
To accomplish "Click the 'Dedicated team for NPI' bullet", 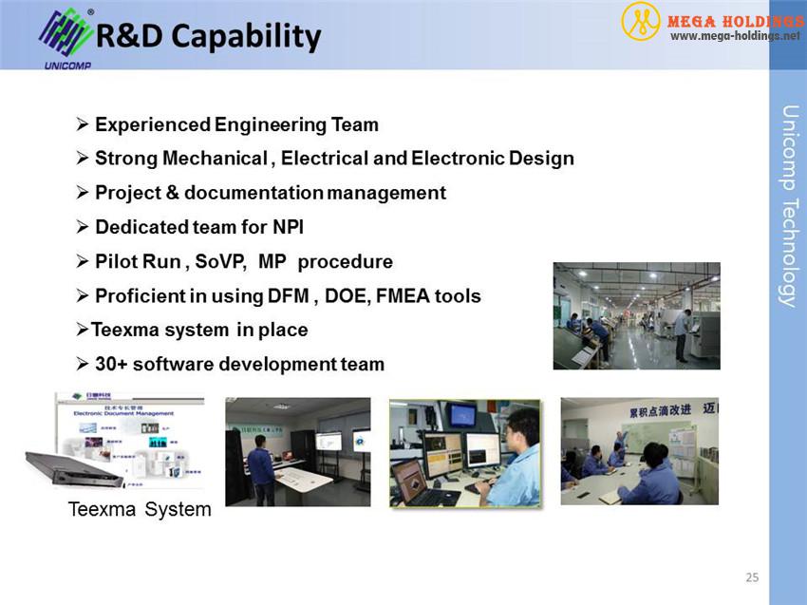I will pyautogui.click(x=199, y=227).
